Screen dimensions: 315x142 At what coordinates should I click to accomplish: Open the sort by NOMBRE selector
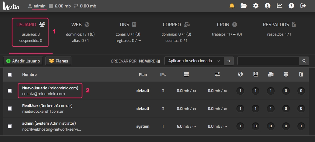(149, 61)
